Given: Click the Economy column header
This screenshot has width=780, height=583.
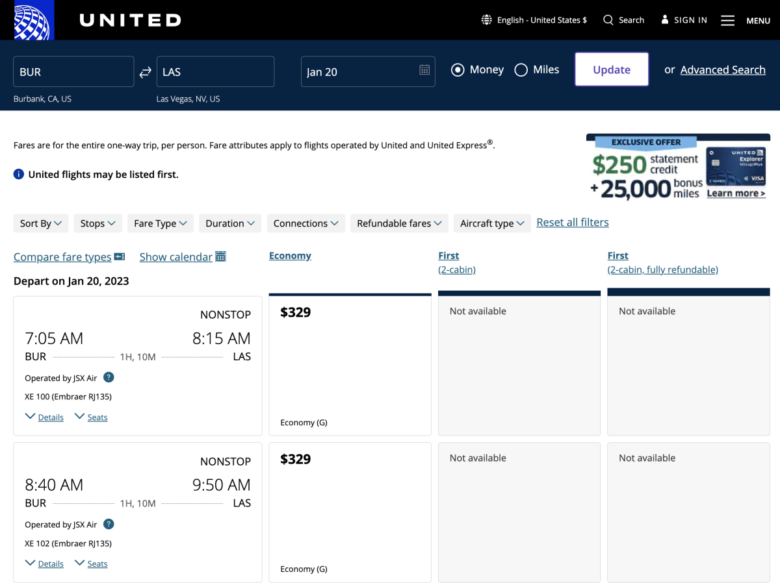Looking at the screenshot, I should [x=290, y=256].
